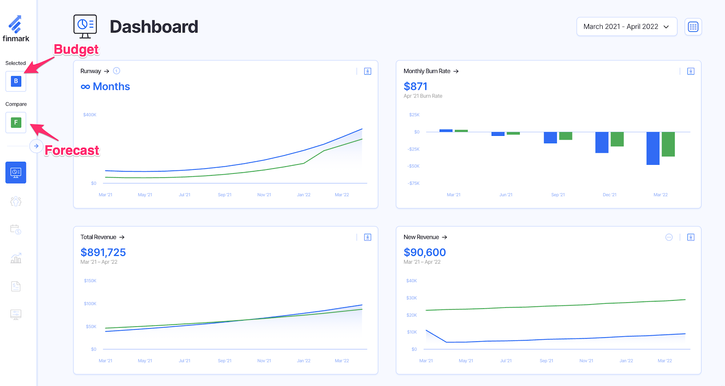Screen dimensions: 725x386
Task: Open the March 2021 - April 2022 date dropdown
Action: tap(626, 27)
